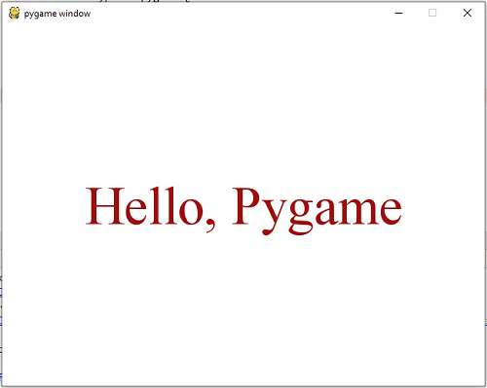Minimize the pygame window
Screen dimensions: 487x388
click(398, 13)
